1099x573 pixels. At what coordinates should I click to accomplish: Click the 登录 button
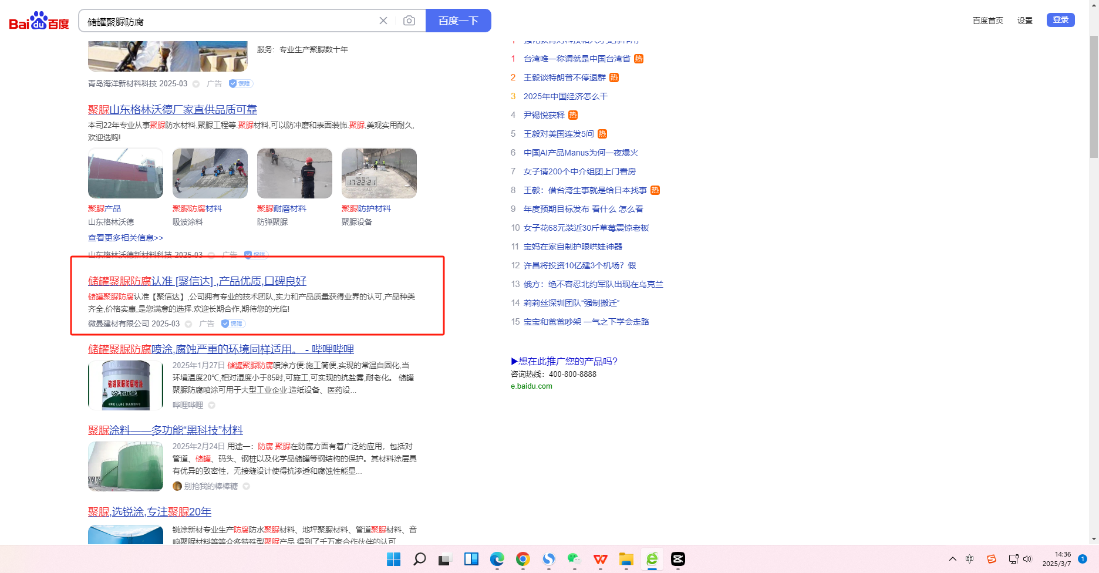coord(1060,20)
